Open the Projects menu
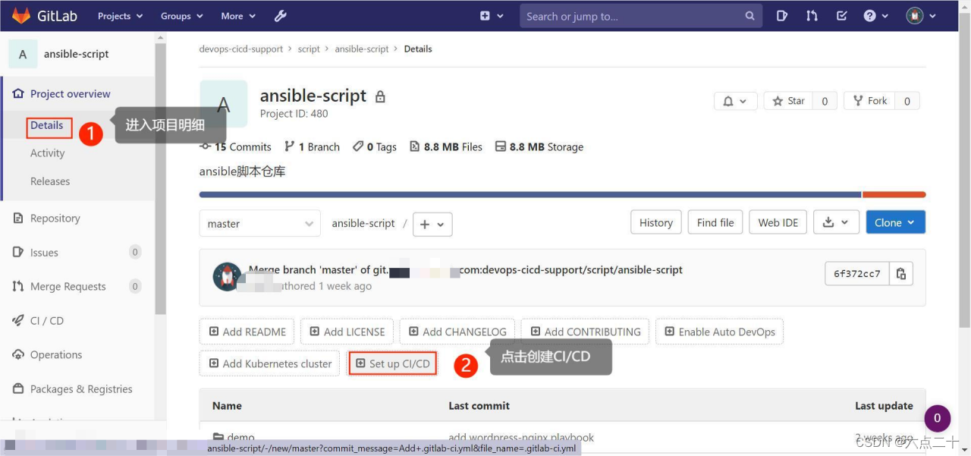Image resolution: width=971 pixels, height=456 pixels. point(119,16)
